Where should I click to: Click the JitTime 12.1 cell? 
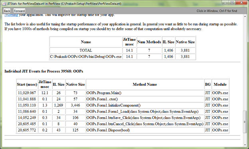click(45, 93)
